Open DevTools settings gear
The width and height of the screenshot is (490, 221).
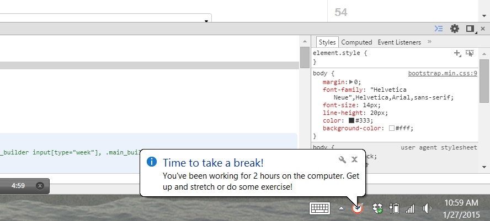pos(454,29)
